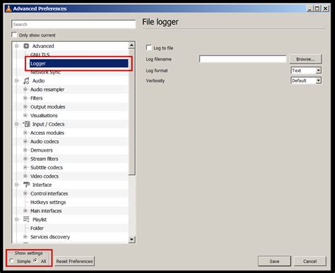Click the Advanced category gear icon
This screenshot has width=335, height=273.
26,46
